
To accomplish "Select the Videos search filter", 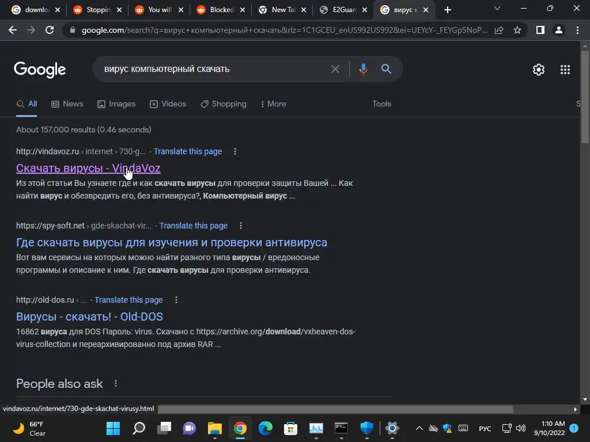I will [x=168, y=104].
